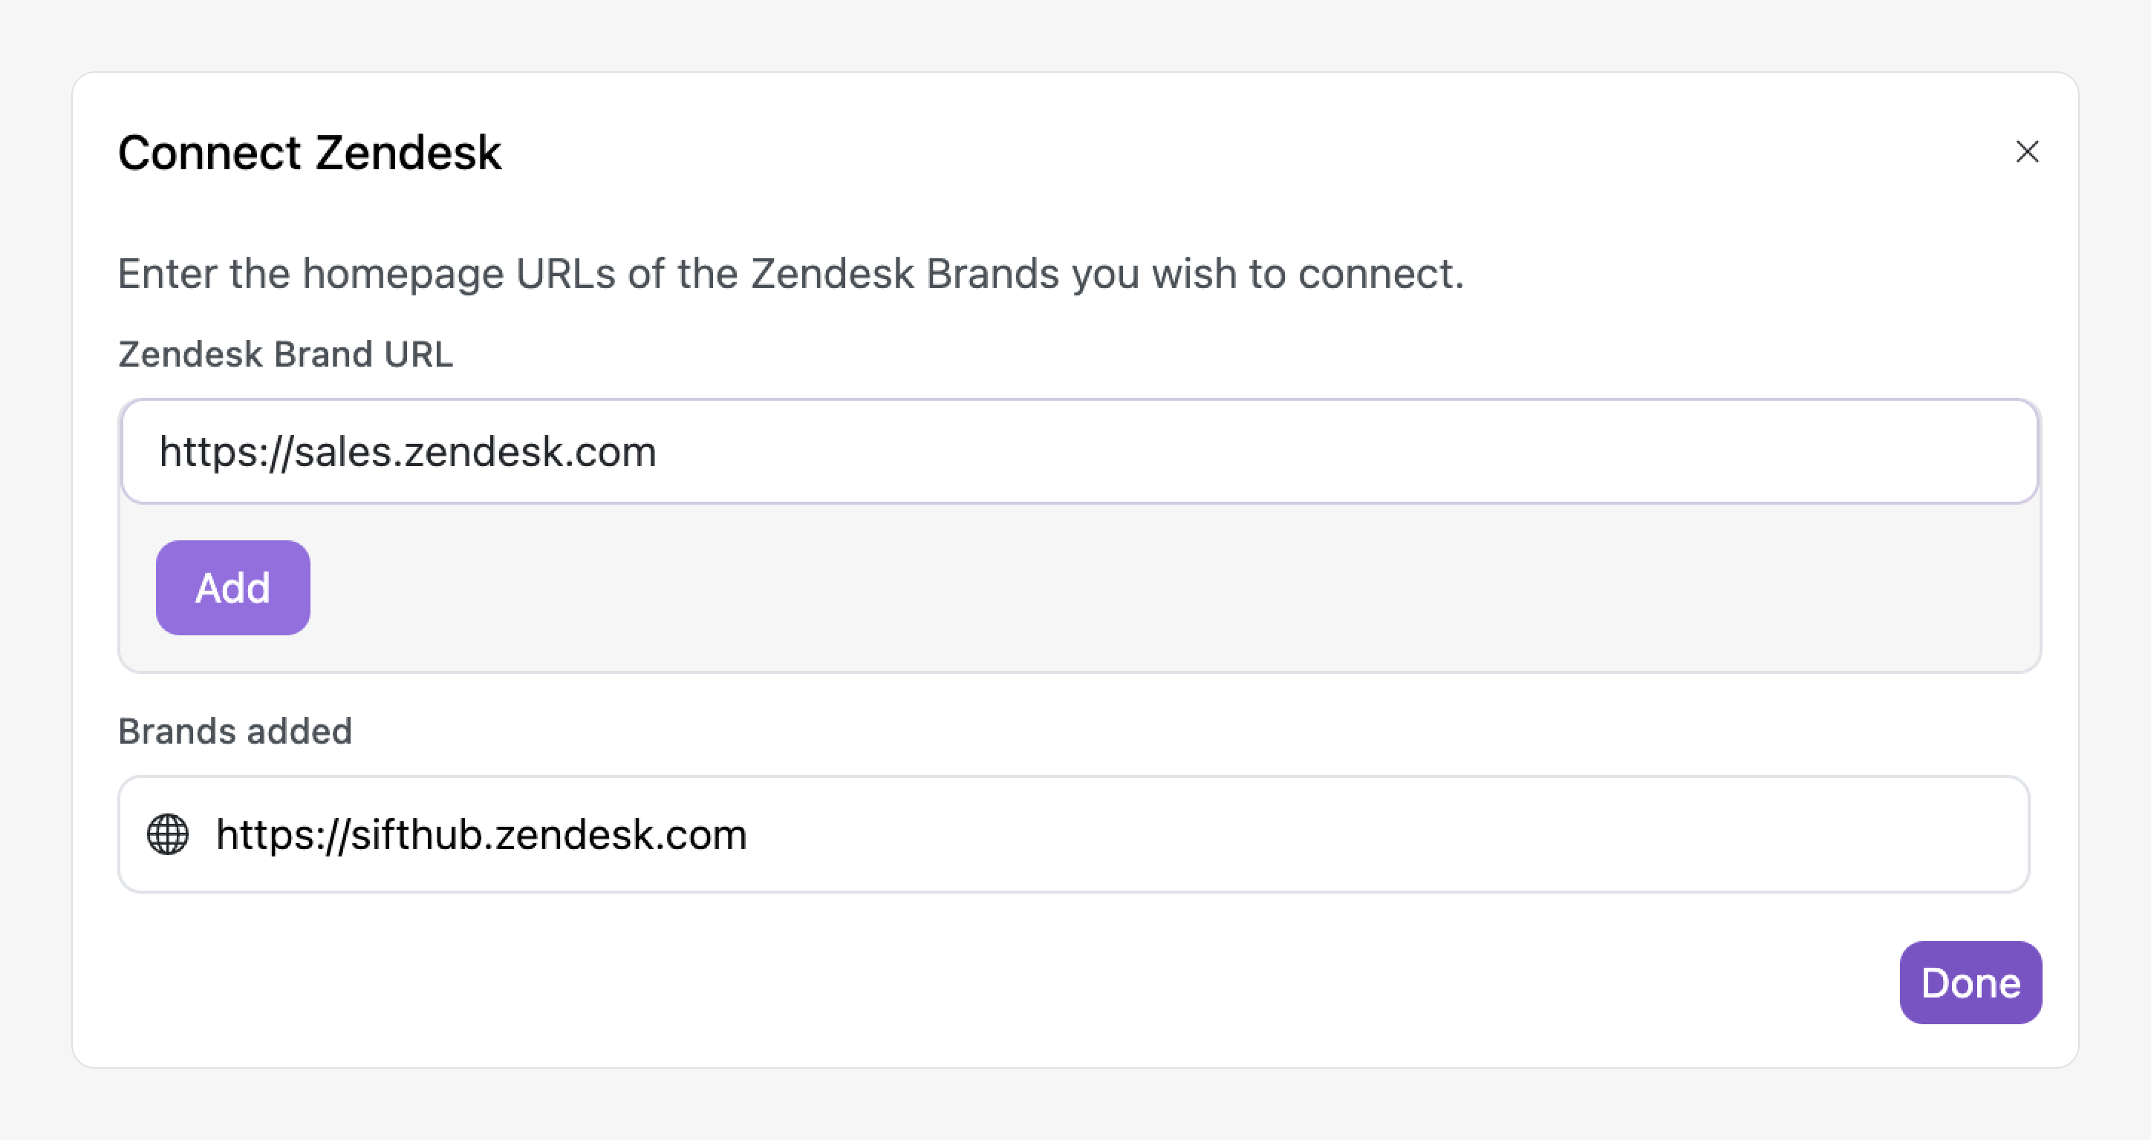Viewport: 2151px width, 1140px height.
Task: Click the word "Zendesk" in the dialog heading
Action: tap(409, 153)
